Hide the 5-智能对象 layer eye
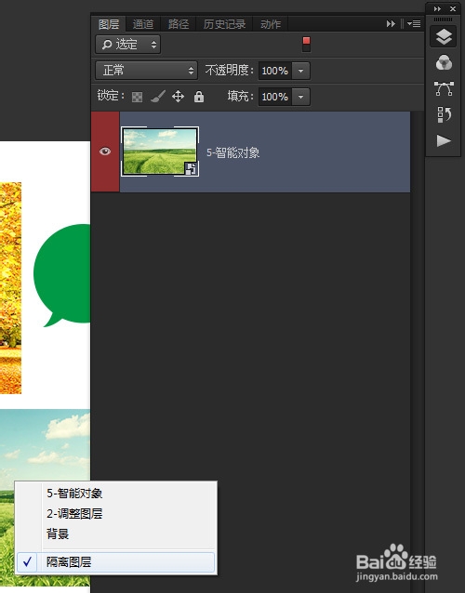This screenshot has height=593, width=465. 105,152
